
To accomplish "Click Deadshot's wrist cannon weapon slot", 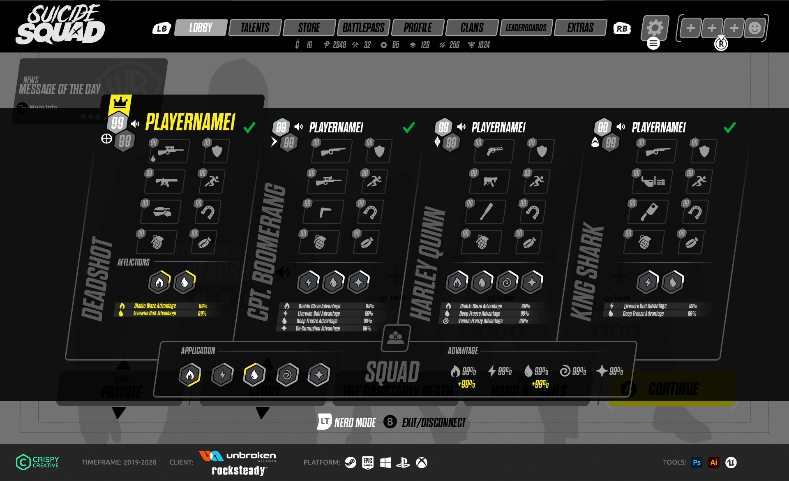I will (161, 212).
